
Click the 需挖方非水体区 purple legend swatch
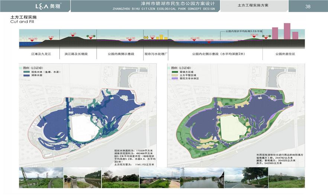[173, 79]
